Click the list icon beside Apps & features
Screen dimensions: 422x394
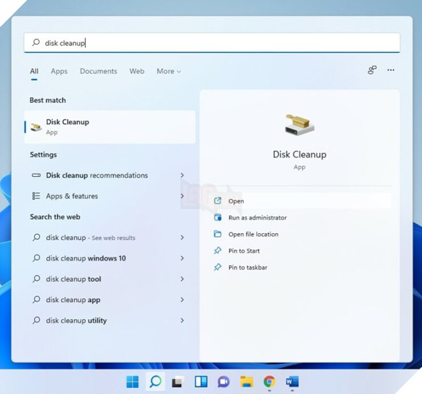(36, 196)
